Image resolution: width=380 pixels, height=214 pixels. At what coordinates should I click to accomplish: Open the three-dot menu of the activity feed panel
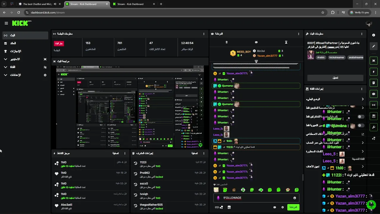[x=125, y=153]
